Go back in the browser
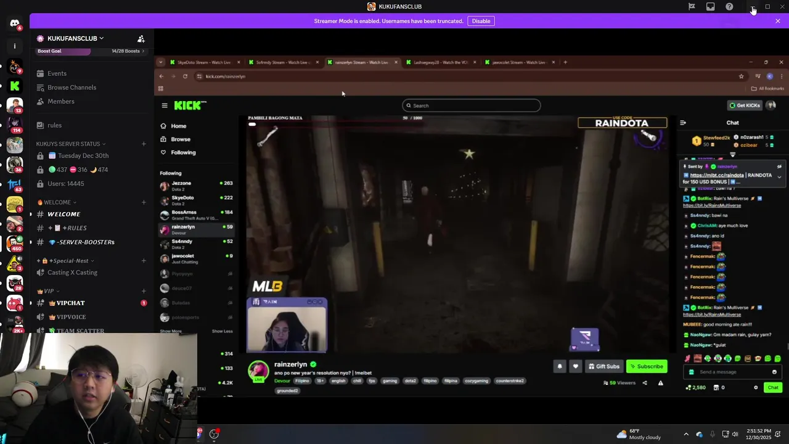Image resolution: width=789 pixels, height=444 pixels. point(161,76)
